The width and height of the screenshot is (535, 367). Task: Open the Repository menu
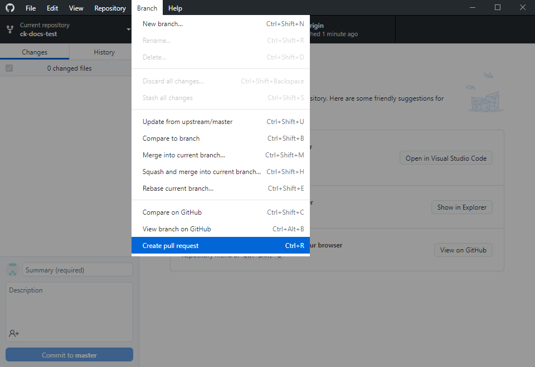point(110,8)
